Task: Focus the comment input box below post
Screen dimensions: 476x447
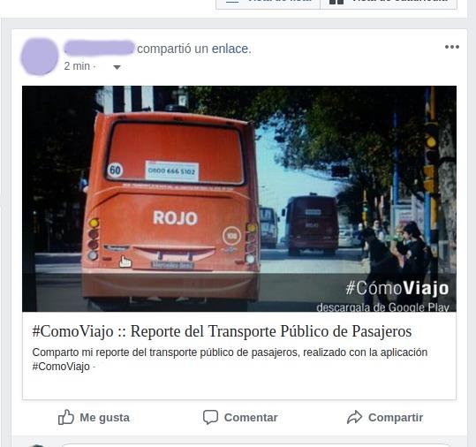Action: (x=255, y=445)
